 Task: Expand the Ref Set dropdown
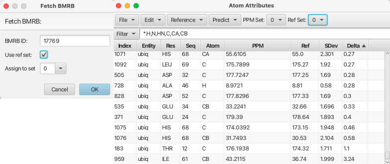coord(318,20)
